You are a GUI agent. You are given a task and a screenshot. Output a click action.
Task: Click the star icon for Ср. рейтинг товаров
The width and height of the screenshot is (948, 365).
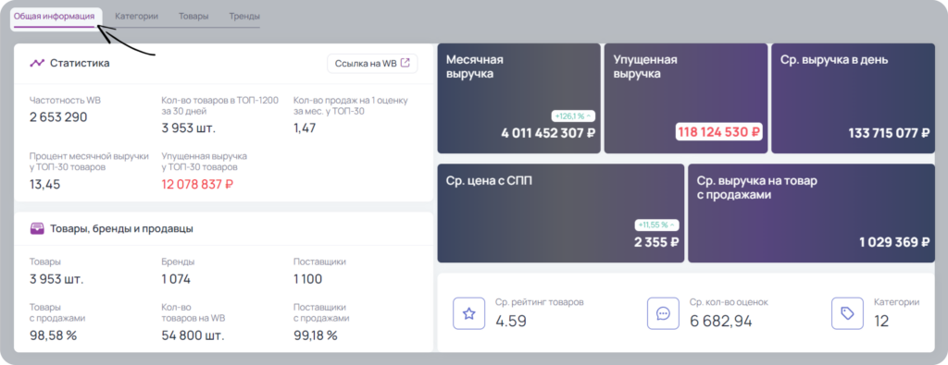[469, 313]
